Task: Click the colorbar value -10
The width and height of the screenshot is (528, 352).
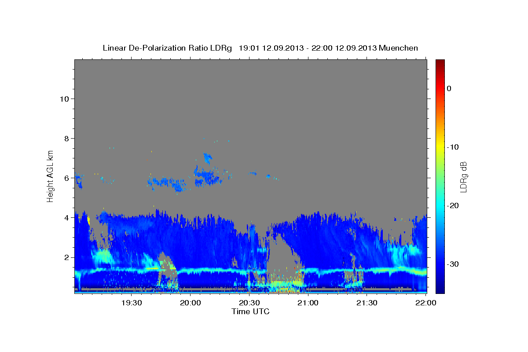Action: pos(453,147)
